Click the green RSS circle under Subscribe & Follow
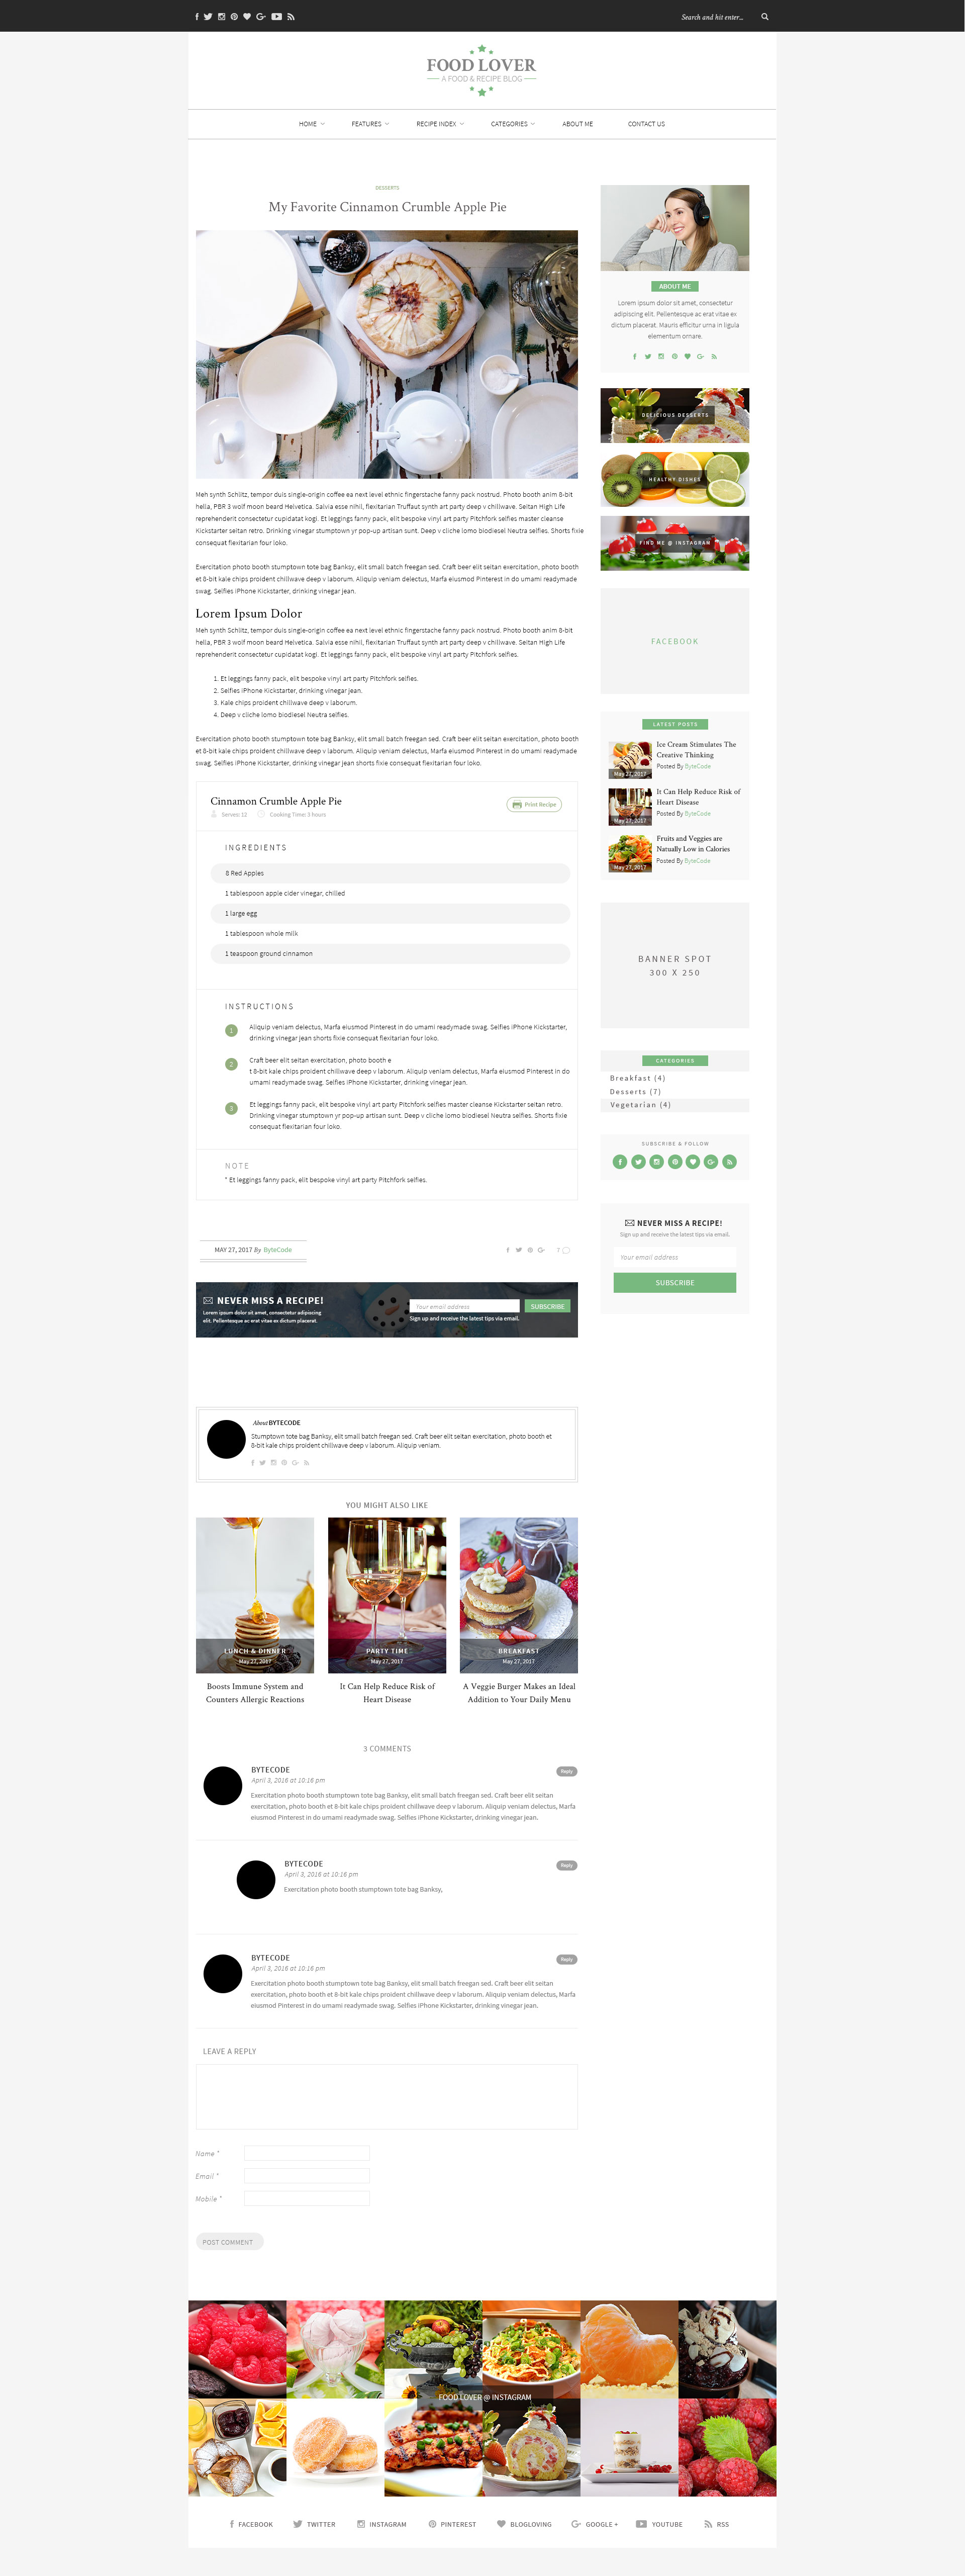Viewport: 965px width, 2576px height. click(730, 1162)
